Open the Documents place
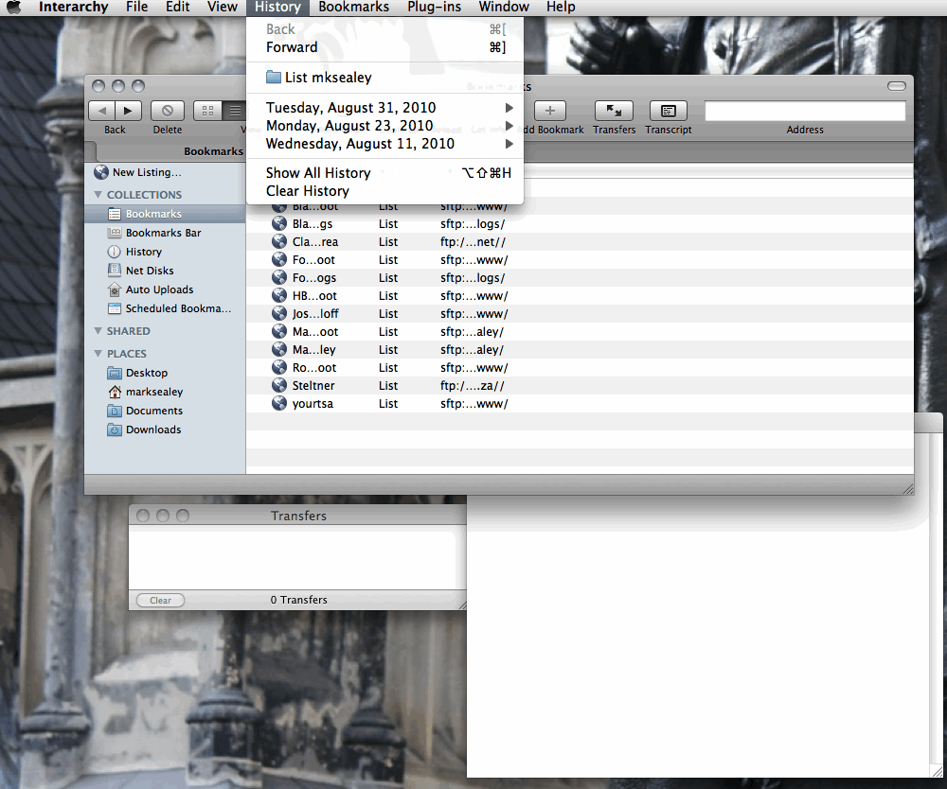 154,411
